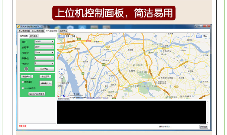This screenshot has width=227, height=135.
Task: Click the 东莞市 city label on map
Action: point(132,71)
